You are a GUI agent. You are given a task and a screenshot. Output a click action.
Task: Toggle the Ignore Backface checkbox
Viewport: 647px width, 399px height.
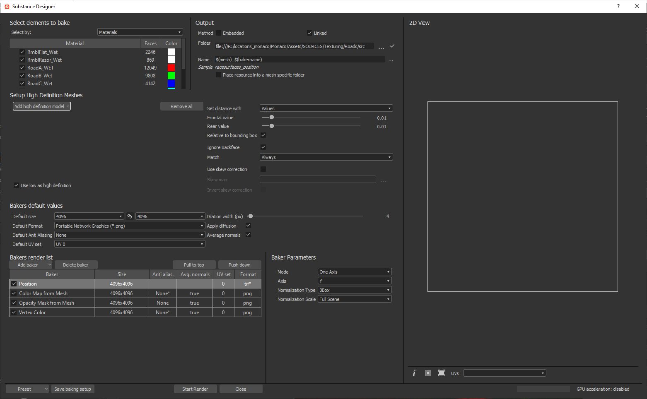pyautogui.click(x=263, y=147)
